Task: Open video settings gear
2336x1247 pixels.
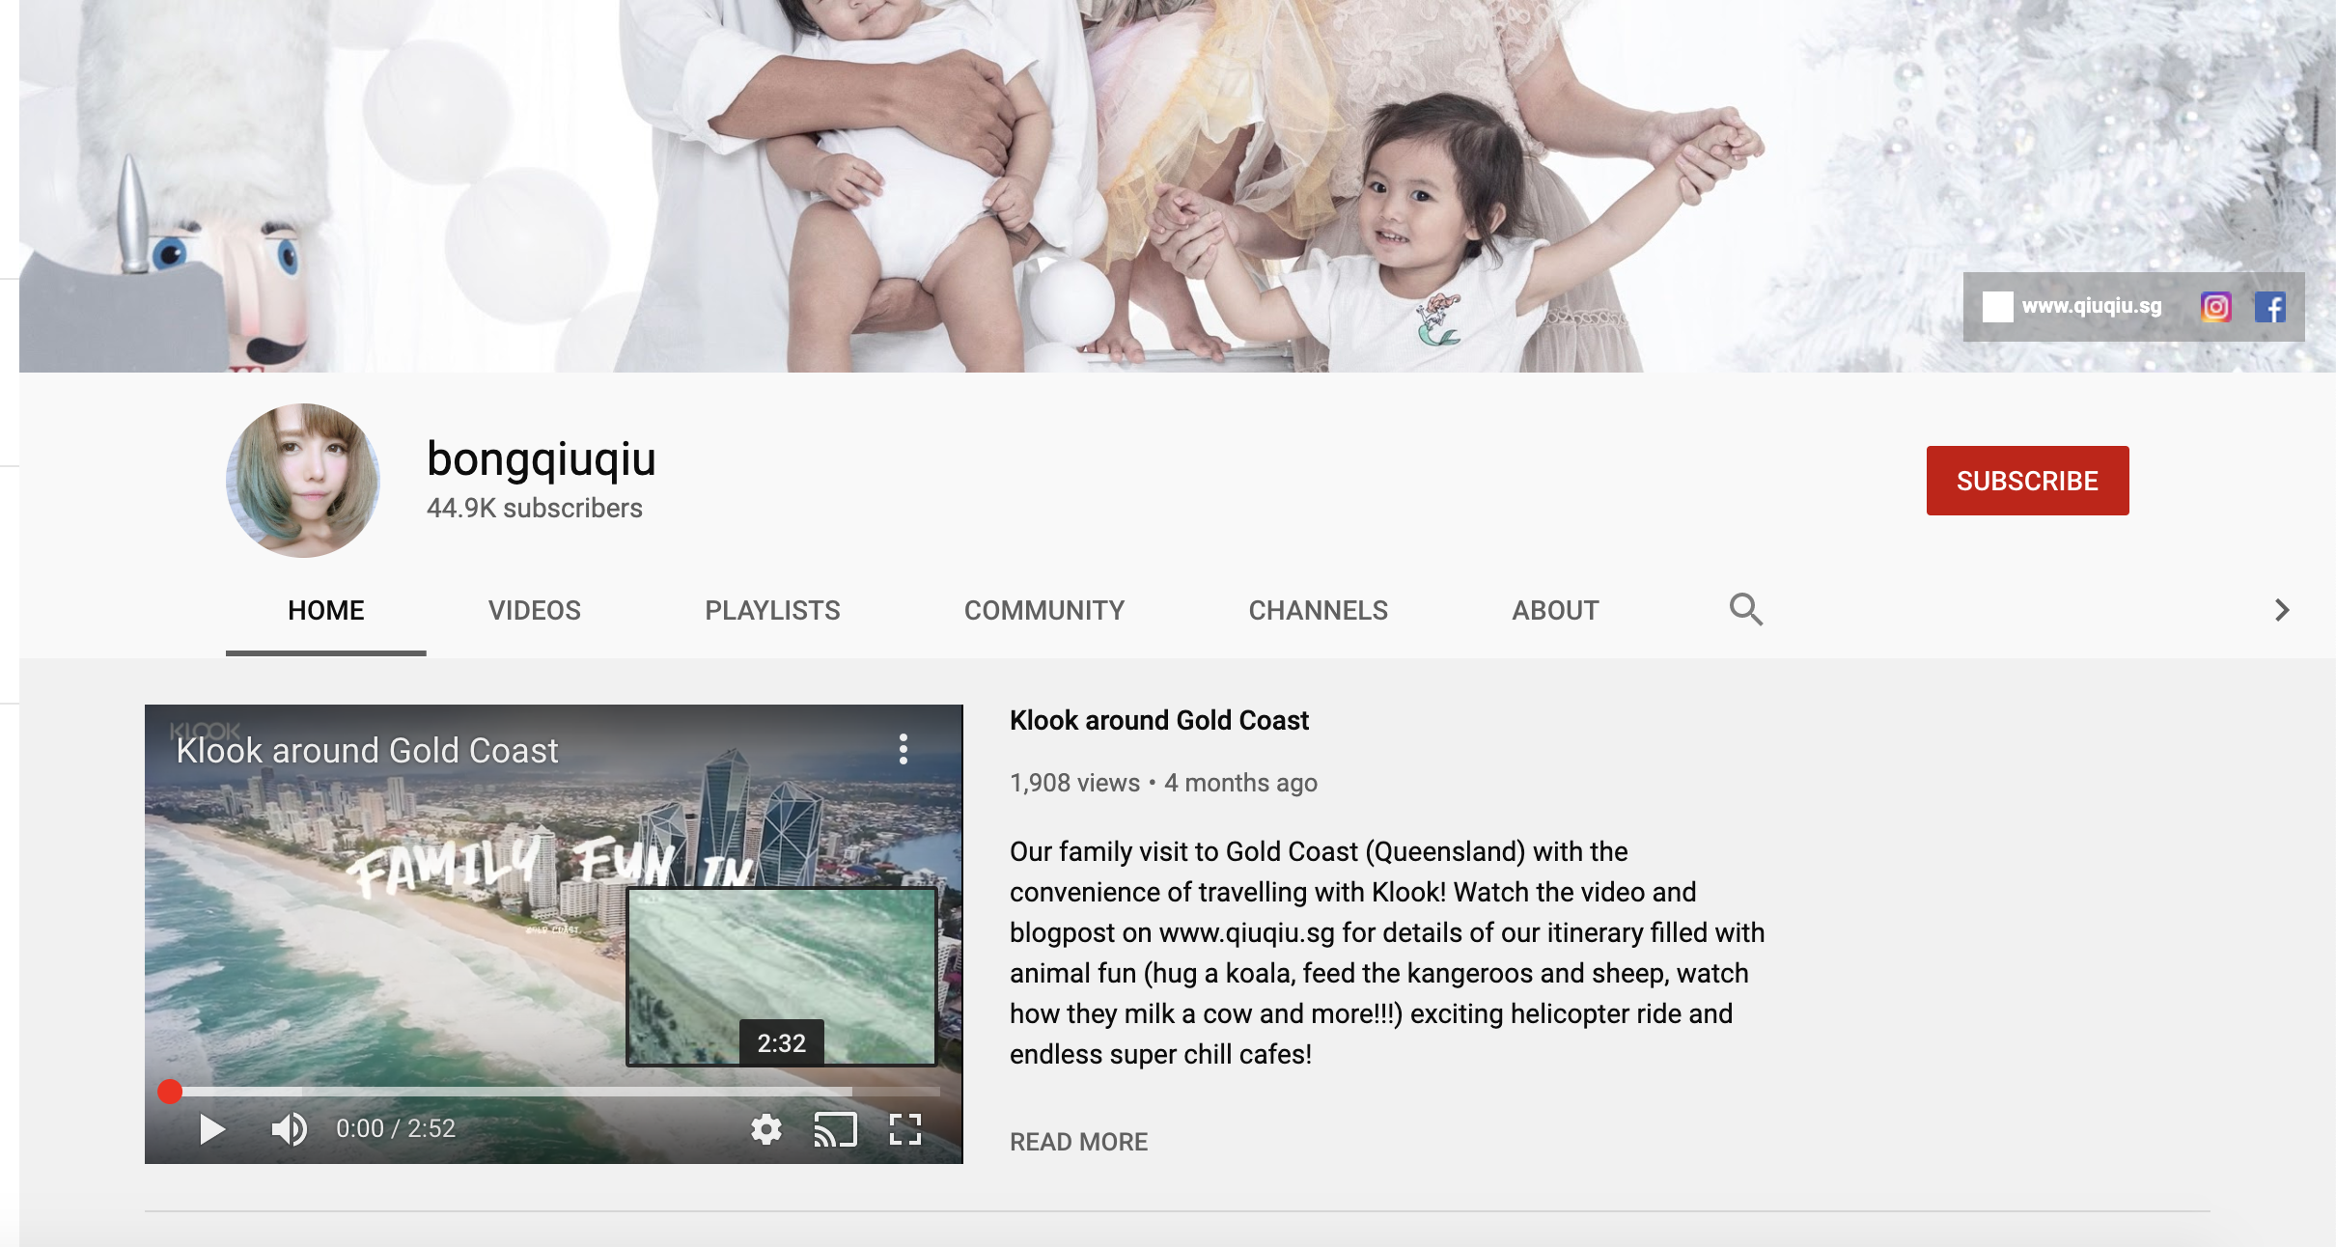Action: (x=766, y=1128)
